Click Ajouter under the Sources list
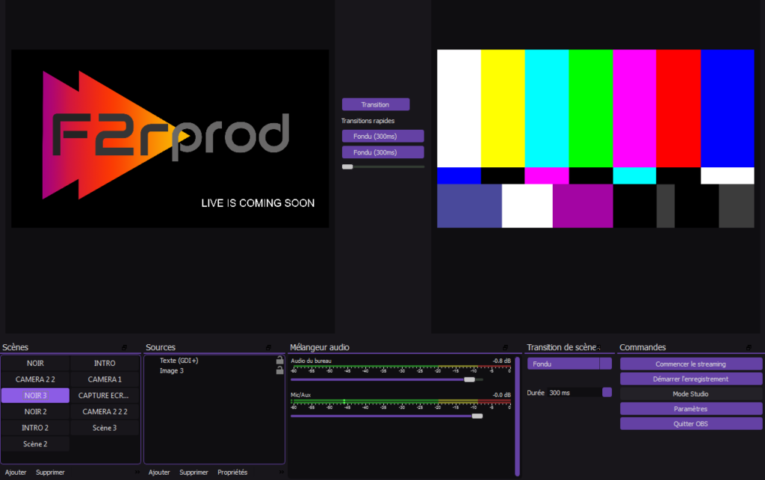The image size is (765, 480). coord(159,473)
